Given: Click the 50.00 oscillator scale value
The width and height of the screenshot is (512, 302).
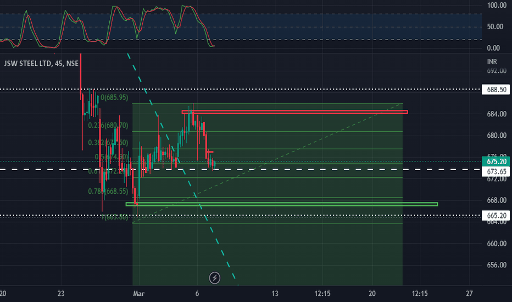Looking at the screenshot, I should tap(495, 27).
